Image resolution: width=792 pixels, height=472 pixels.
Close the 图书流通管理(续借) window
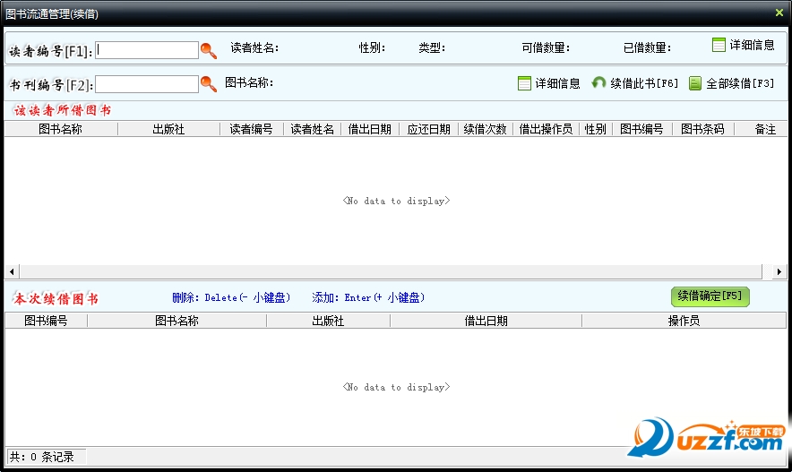(779, 13)
